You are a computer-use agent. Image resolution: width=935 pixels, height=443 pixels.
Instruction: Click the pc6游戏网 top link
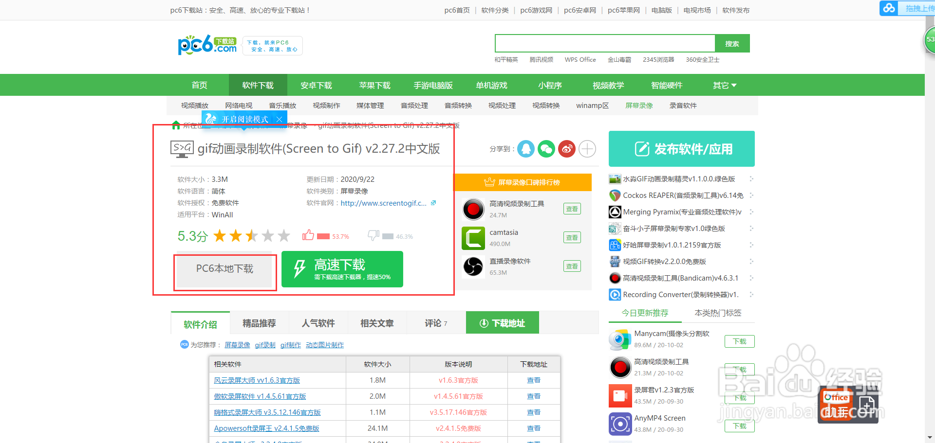pyautogui.click(x=536, y=10)
